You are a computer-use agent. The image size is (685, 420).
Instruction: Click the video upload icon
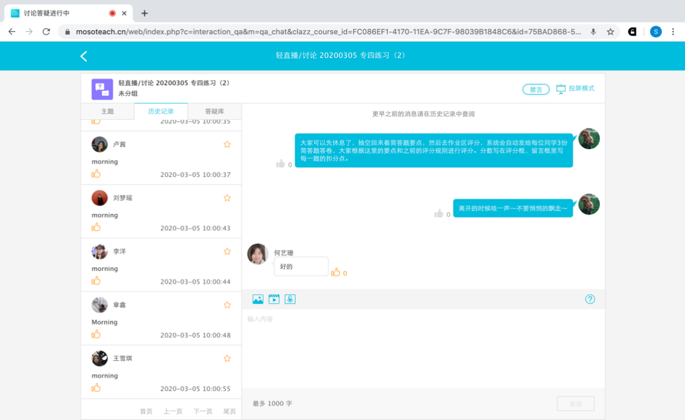point(274,299)
